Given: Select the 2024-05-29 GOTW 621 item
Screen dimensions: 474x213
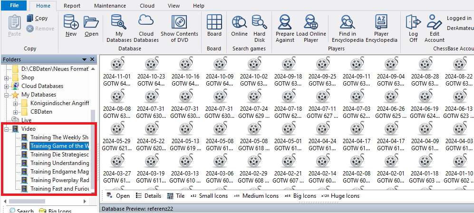Looking at the screenshot, I should 116,136.
